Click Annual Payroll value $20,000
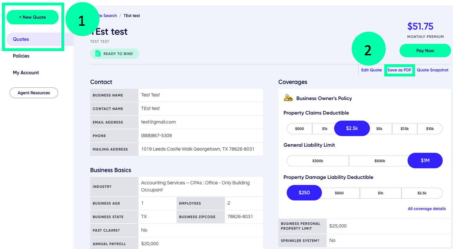The width and height of the screenshot is (453, 249). pyautogui.click(x=150, y=244)
